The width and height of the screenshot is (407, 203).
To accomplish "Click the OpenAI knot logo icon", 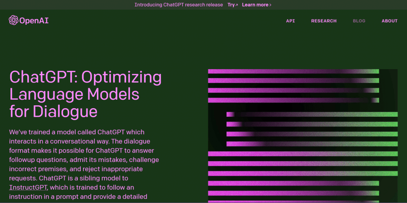I will point(13,20).
